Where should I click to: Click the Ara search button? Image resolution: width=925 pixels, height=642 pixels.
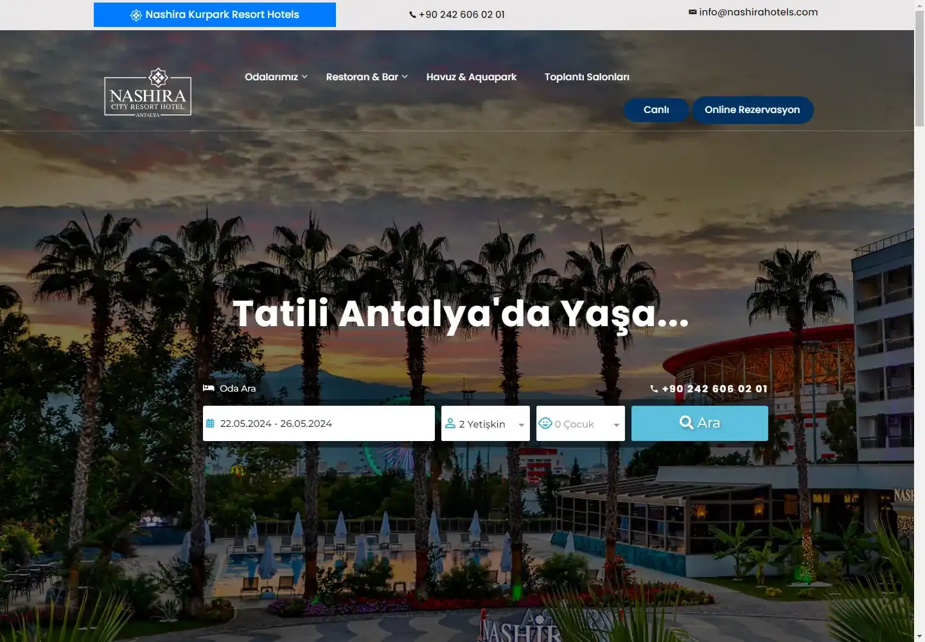tap(700, 423)
